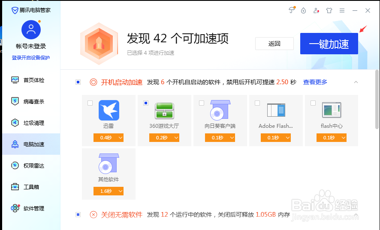Viewport: 380px width, 230px height.
Task: Close the Tencent PC Manager window
Action: point(368,10)
